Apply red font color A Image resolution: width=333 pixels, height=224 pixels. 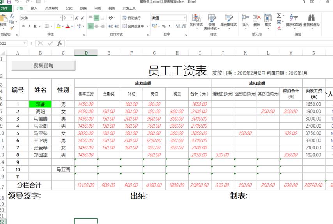67,26
